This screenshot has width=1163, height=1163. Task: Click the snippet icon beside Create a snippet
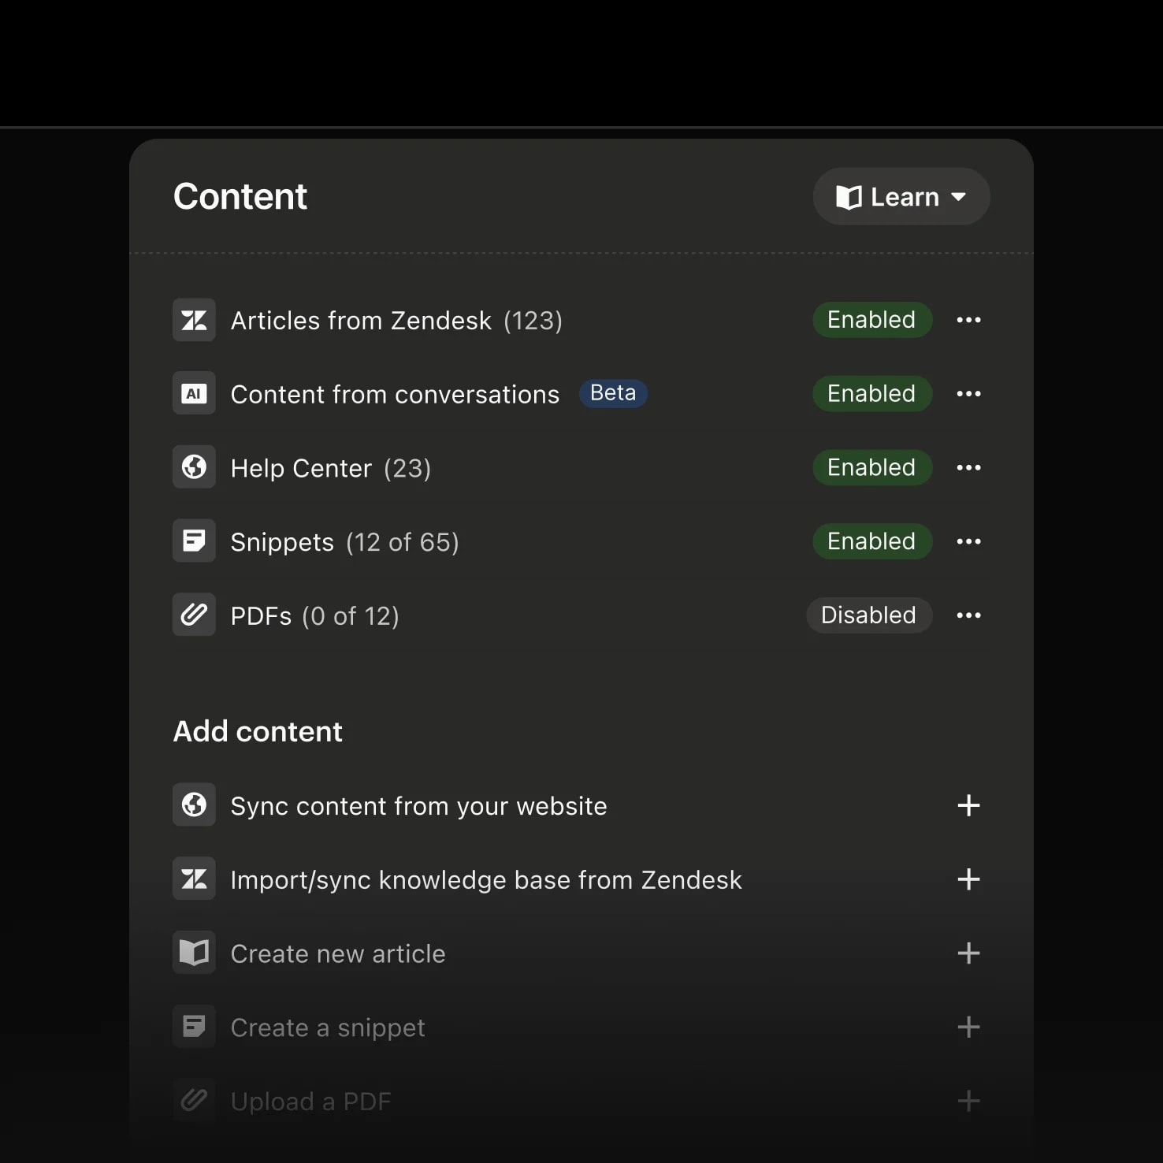coord(194,1027)
